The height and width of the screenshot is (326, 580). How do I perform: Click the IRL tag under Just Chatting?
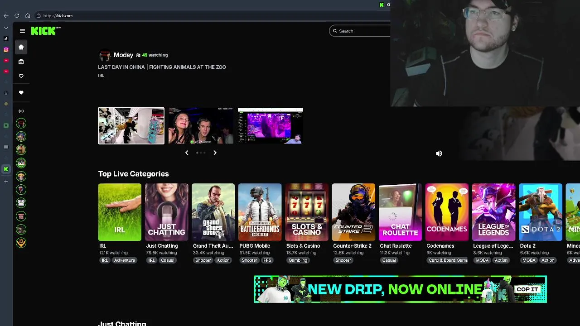[151, 260]
